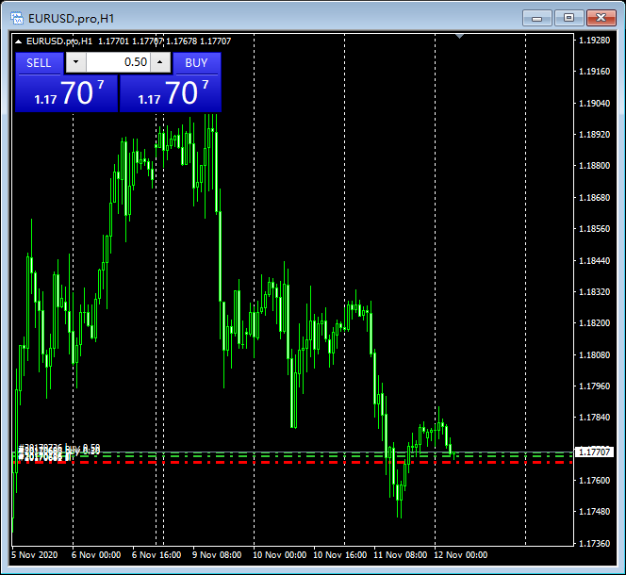Close the EURUSD.pro chart window
This screenshot has height=575, width=626.
coord(601,18)
